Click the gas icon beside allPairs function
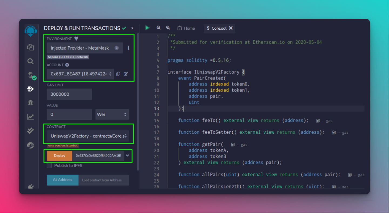Viewport: 389px width, 213px height. 350,175
